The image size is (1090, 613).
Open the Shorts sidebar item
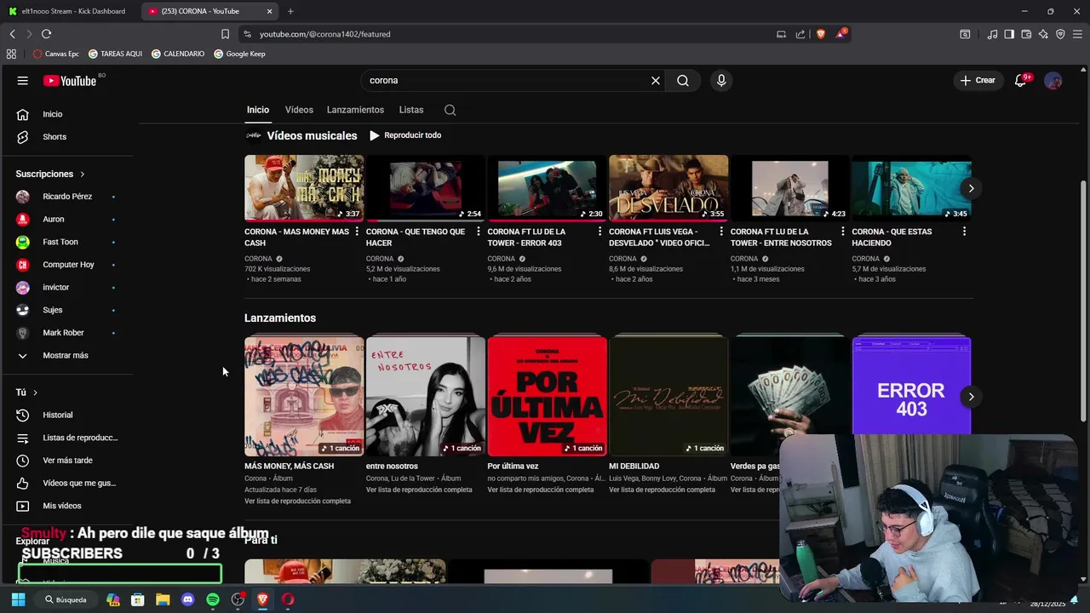(x=54, y=137)
